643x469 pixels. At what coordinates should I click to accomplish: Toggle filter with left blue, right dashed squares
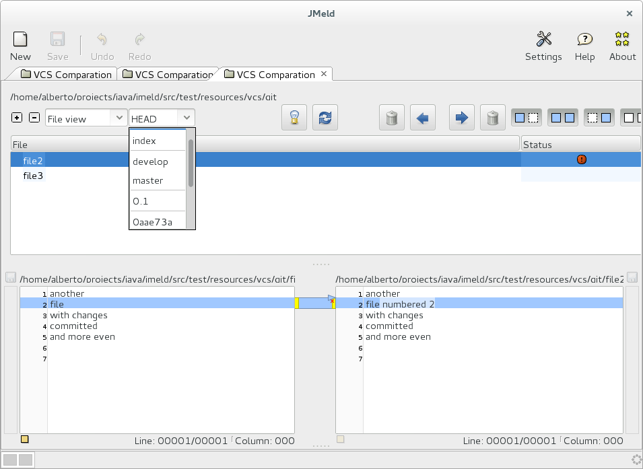coord(527,118)
